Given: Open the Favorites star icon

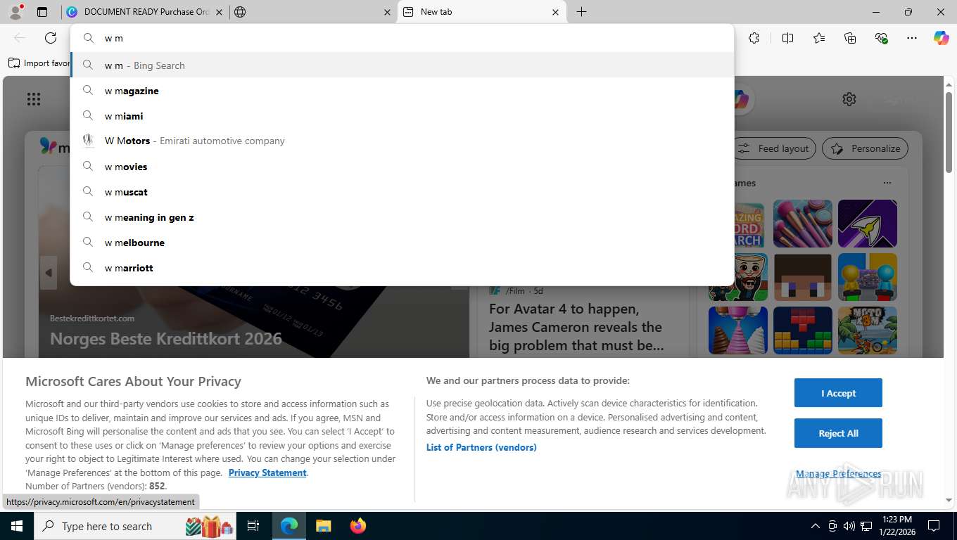Looking at the screenshot, I should [x=819, y=38].
